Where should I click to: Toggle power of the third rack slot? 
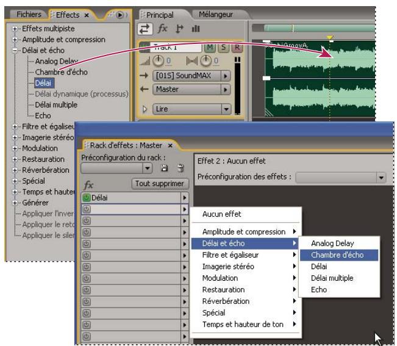(x=87, y=221)
